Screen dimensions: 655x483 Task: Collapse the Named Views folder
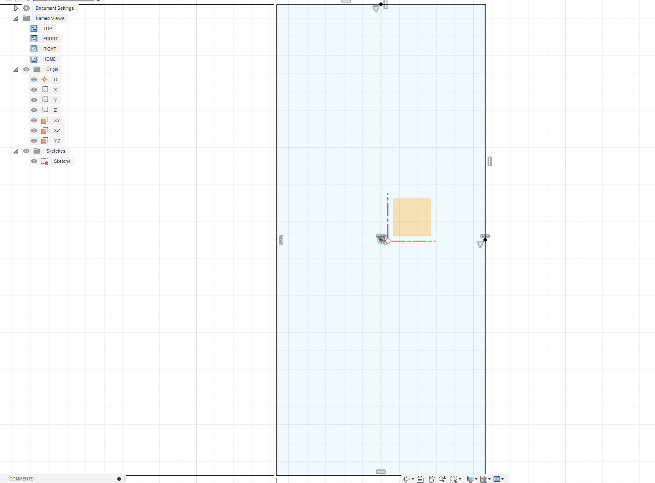[x=16, y=18]
